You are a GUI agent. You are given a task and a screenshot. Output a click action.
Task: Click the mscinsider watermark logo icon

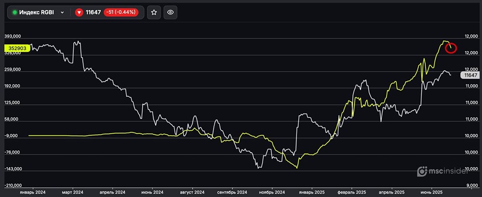[x=422, y=171]
